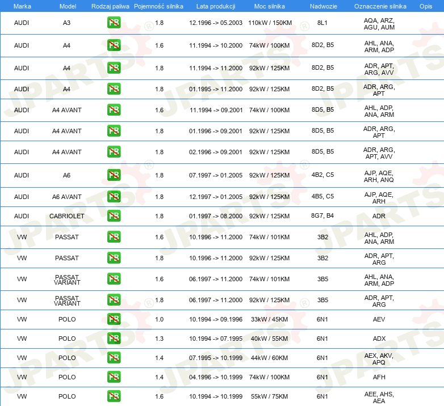Click the fuel icon in the PASSAT 1.8 3B2 row
Image resolution: width=444 pixels, height=406 pixels.
pos(114,258)
